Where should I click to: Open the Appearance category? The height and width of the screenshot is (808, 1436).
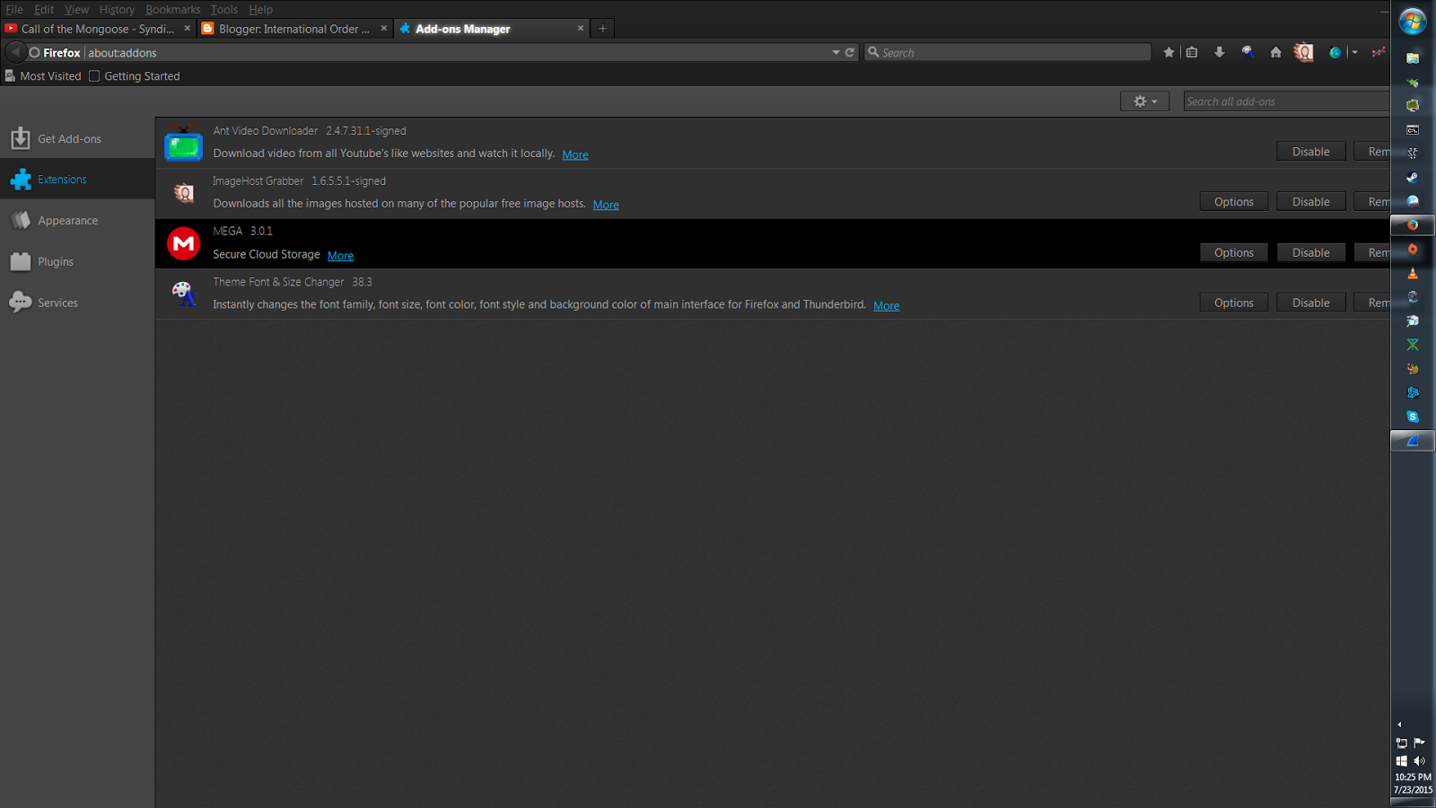[x=77, y=220]
